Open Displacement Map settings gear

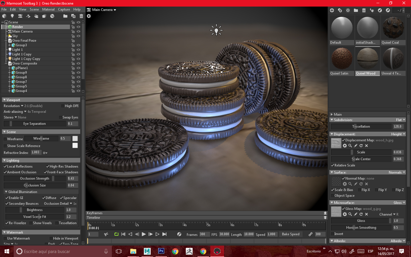(345, 146)
